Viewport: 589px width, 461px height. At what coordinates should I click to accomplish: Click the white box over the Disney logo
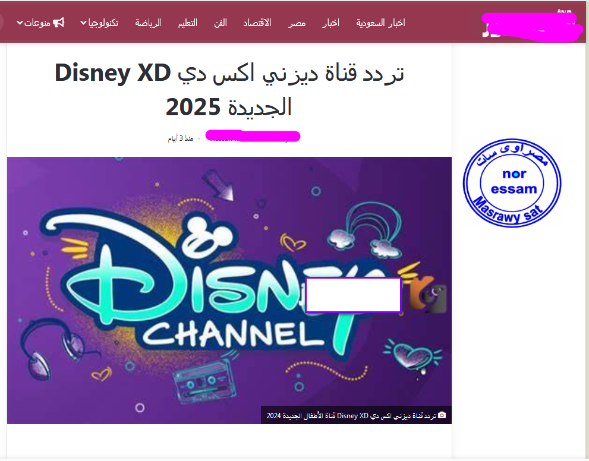(x=354, y=295)
